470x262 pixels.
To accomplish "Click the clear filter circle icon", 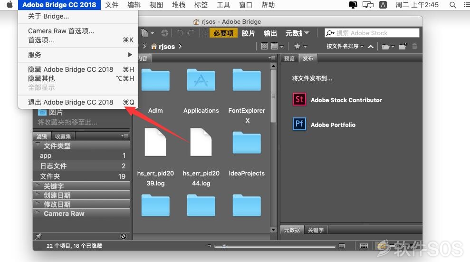I will click(124, 236).
